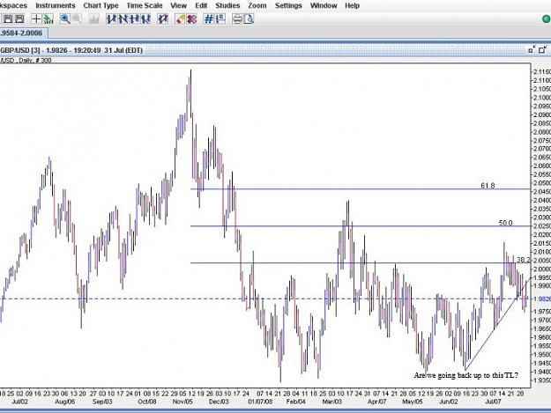Image resolution: width=551 pixels, height=413 pixels.
Task: Click the second save-all workspace icon
Action: (x=19, y=19)
